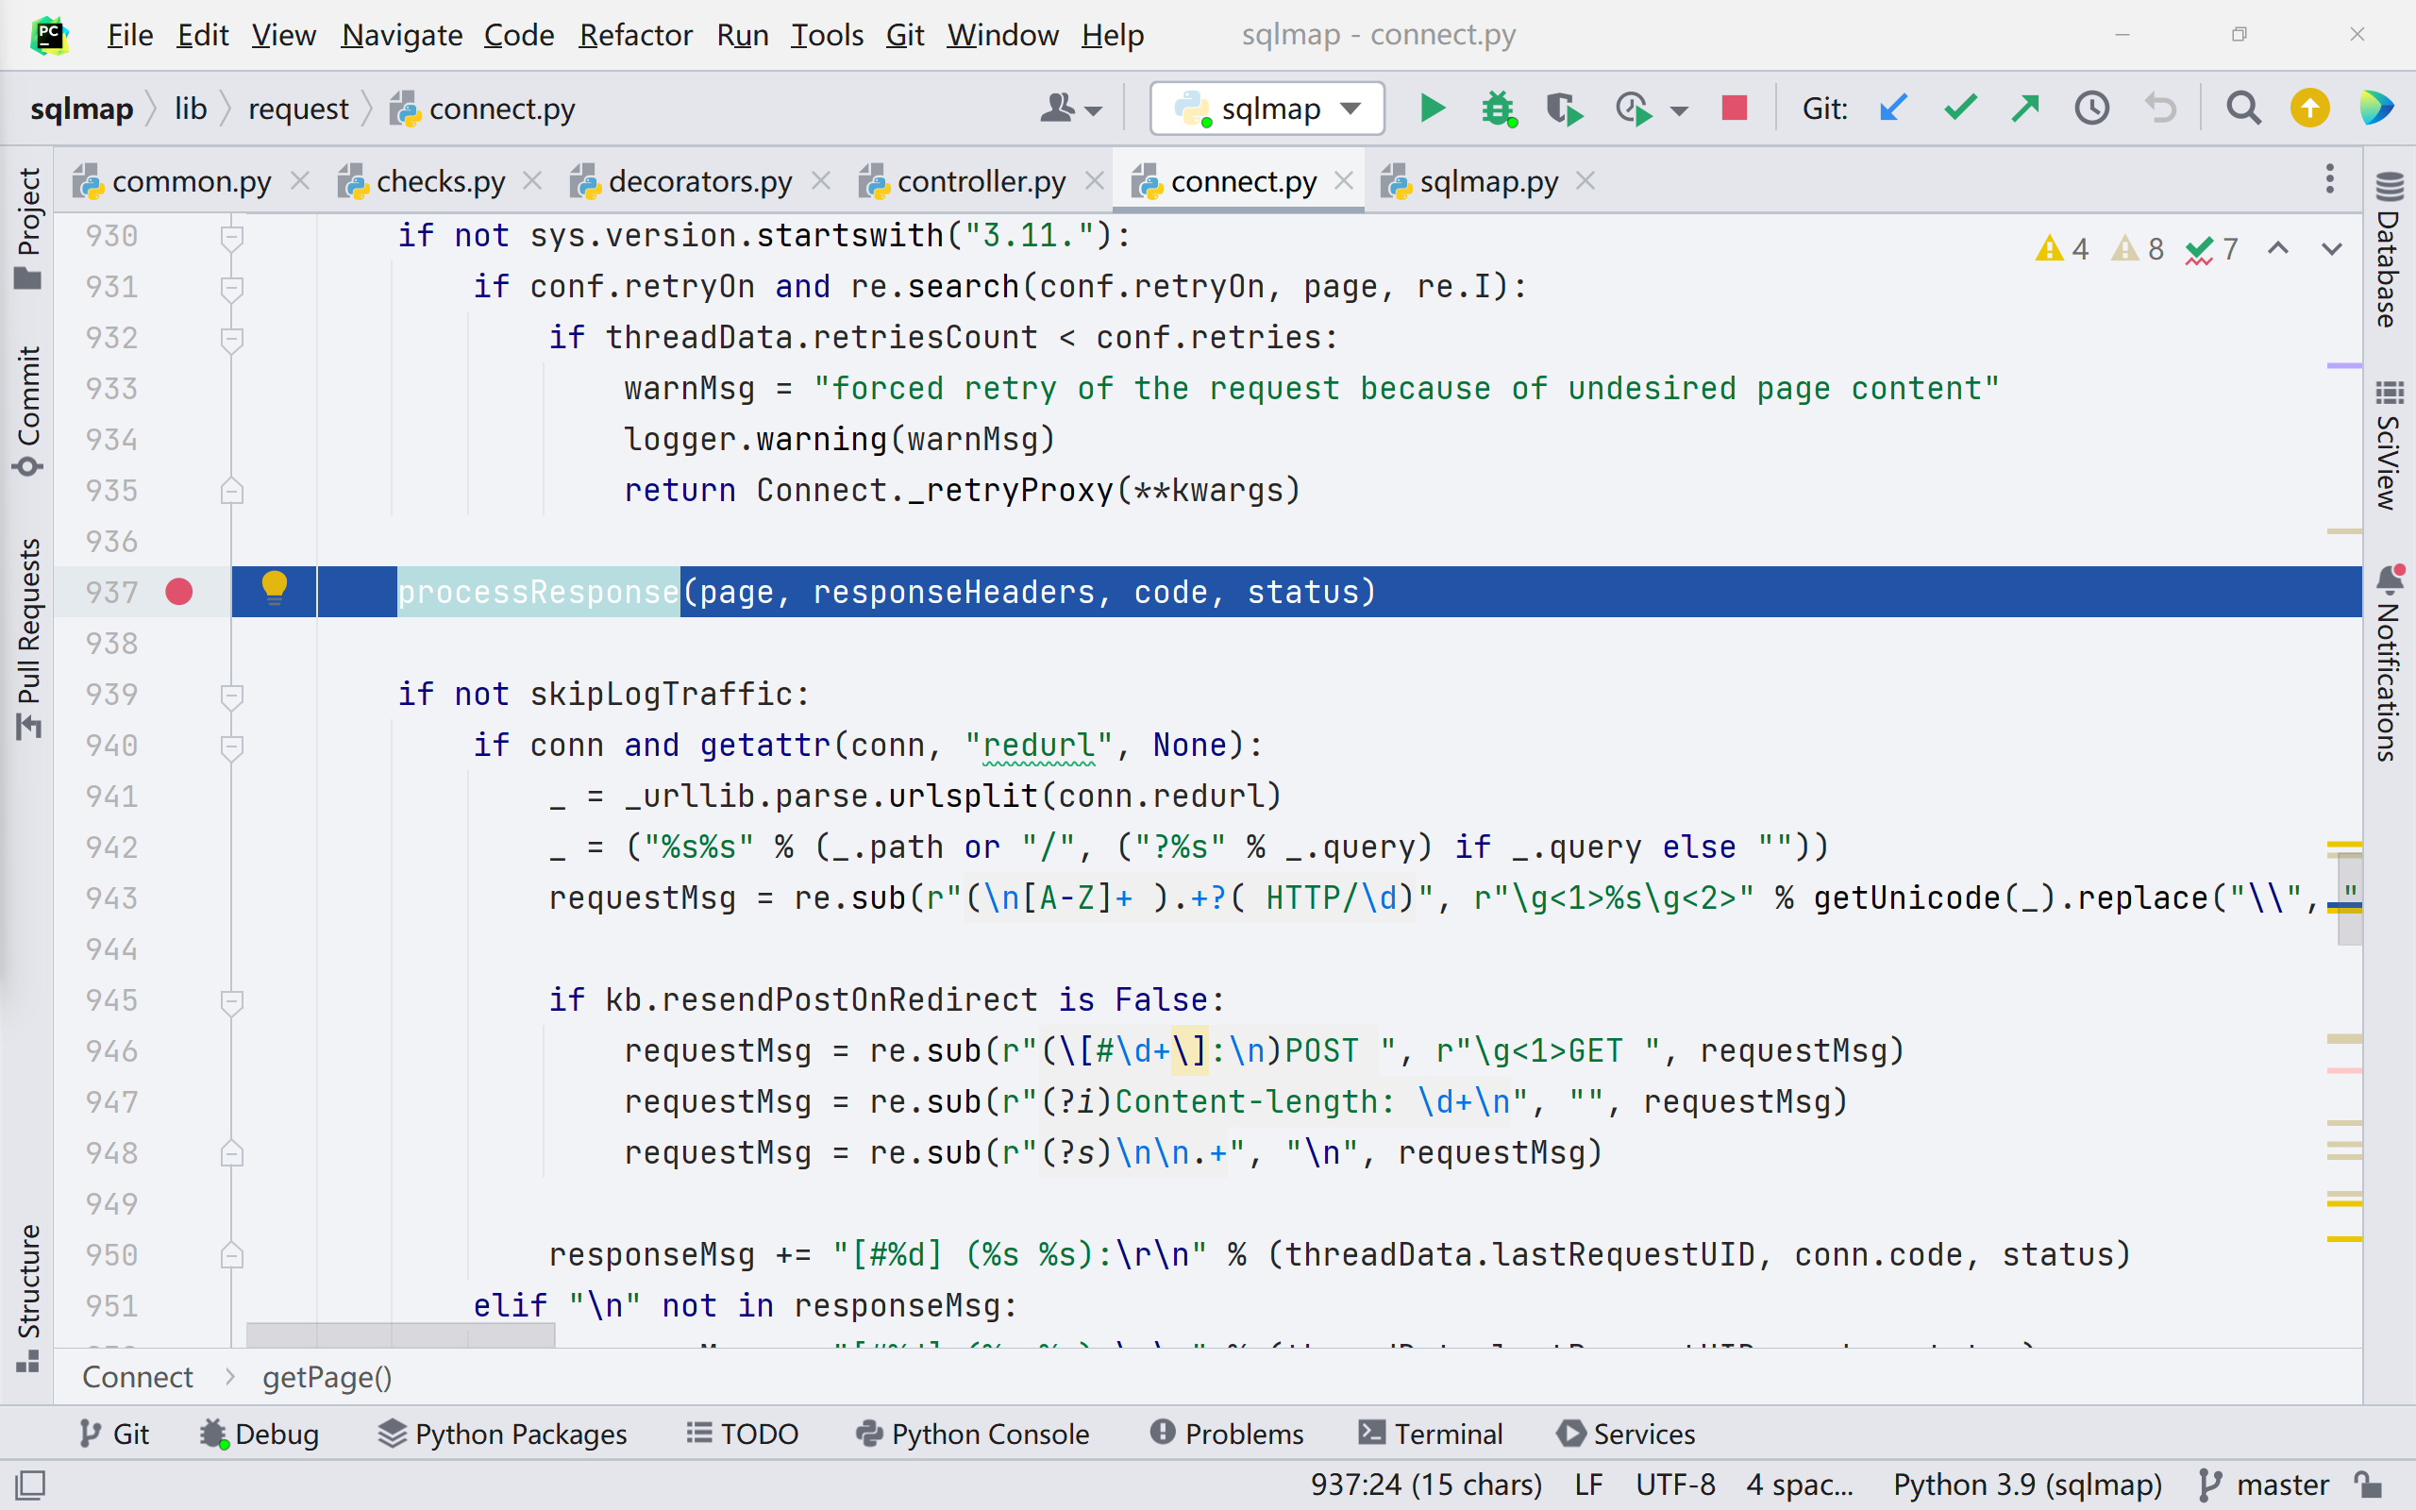Open the profile run icon
Viewport: 2416px width, 1510px height.
[x=1635, y=108]
